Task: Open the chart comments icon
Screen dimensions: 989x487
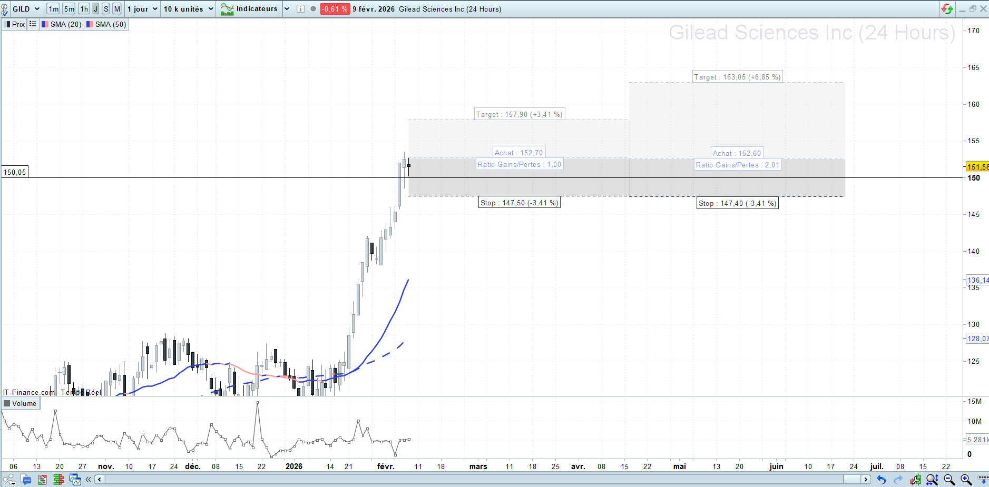Action: [26, 479]
